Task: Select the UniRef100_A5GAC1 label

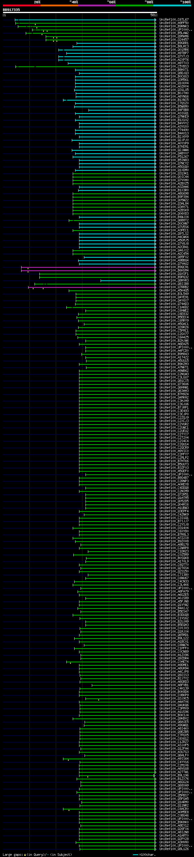Action: (x=174, y=324)
